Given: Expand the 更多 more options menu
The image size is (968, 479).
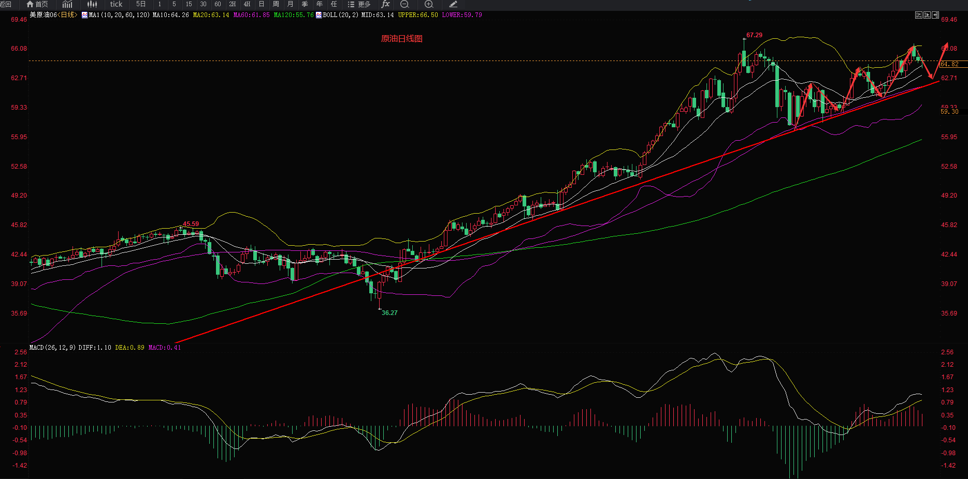Looking at the screenshot, I should point(359,4).
